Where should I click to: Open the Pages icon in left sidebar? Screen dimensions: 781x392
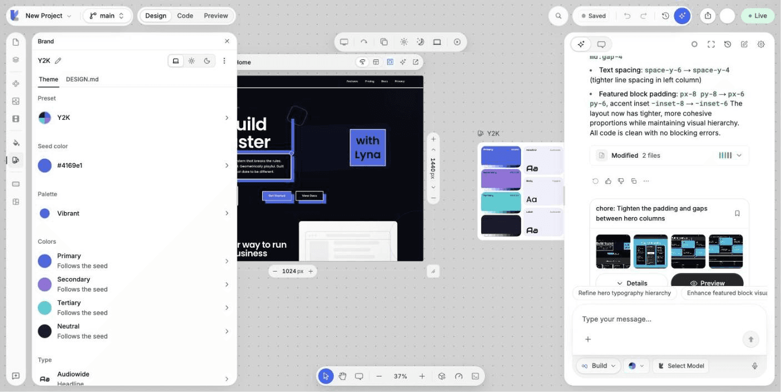coord(16,42)
